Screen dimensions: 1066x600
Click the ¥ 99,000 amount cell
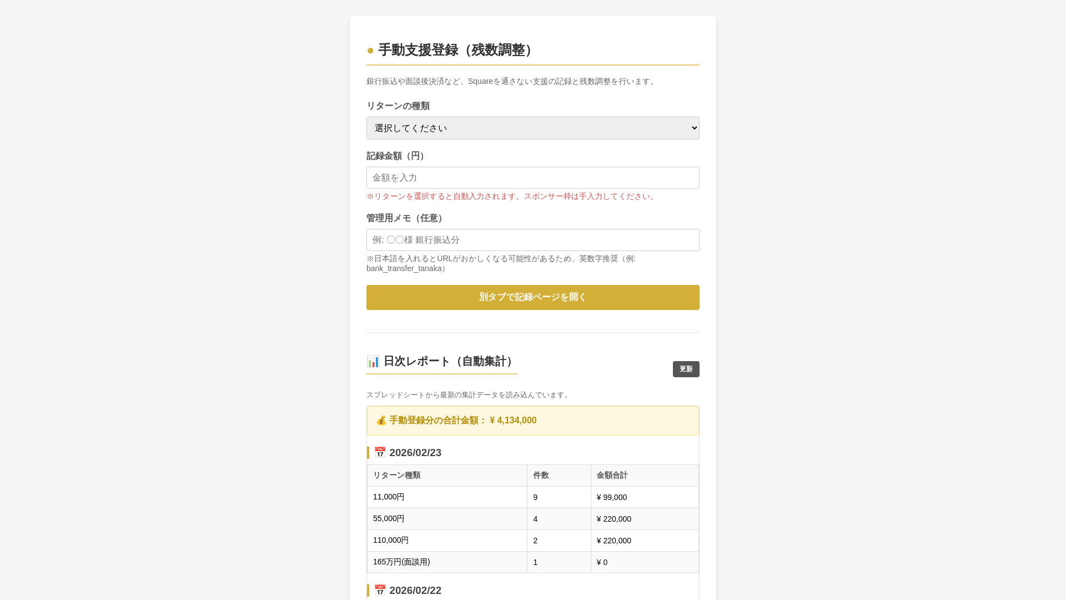645,497
